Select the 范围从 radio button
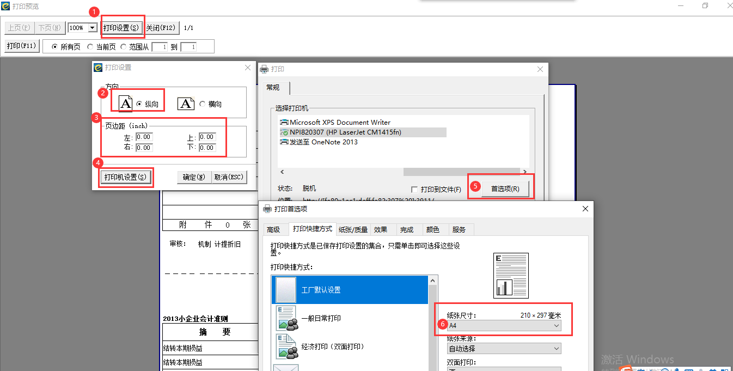 124,47
